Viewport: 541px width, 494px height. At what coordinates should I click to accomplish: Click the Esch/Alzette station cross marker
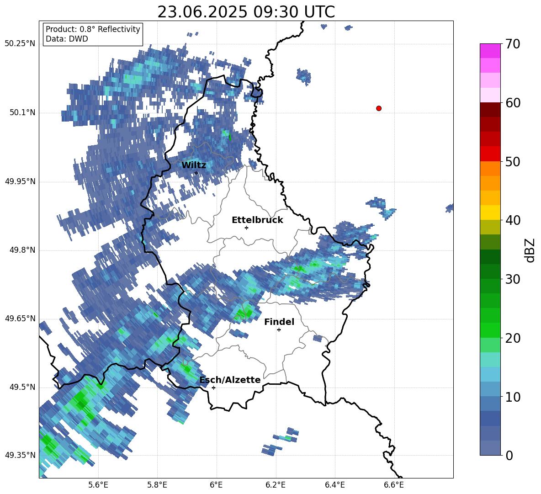[x=213, y=388]
